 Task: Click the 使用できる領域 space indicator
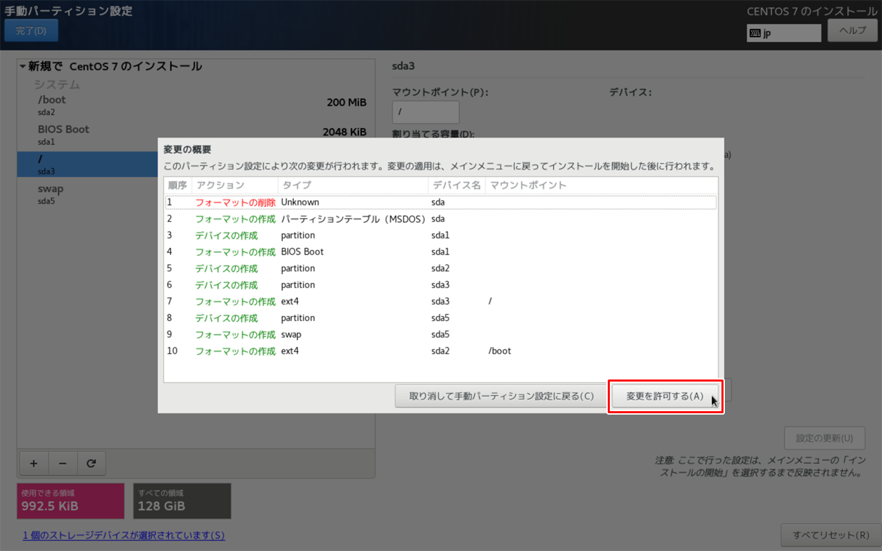point(70,501)
